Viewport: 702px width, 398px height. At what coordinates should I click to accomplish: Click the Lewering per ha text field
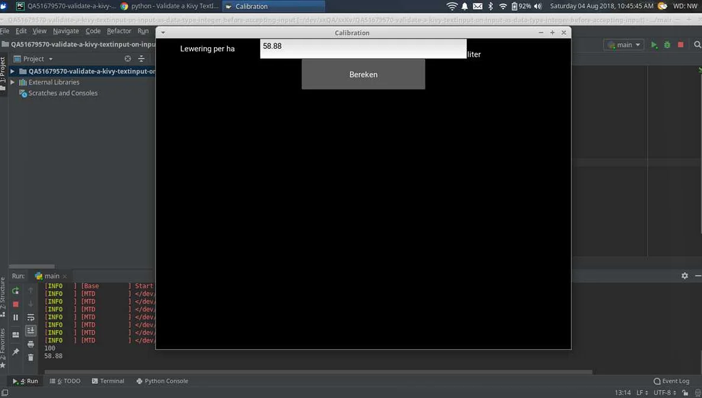363,48
